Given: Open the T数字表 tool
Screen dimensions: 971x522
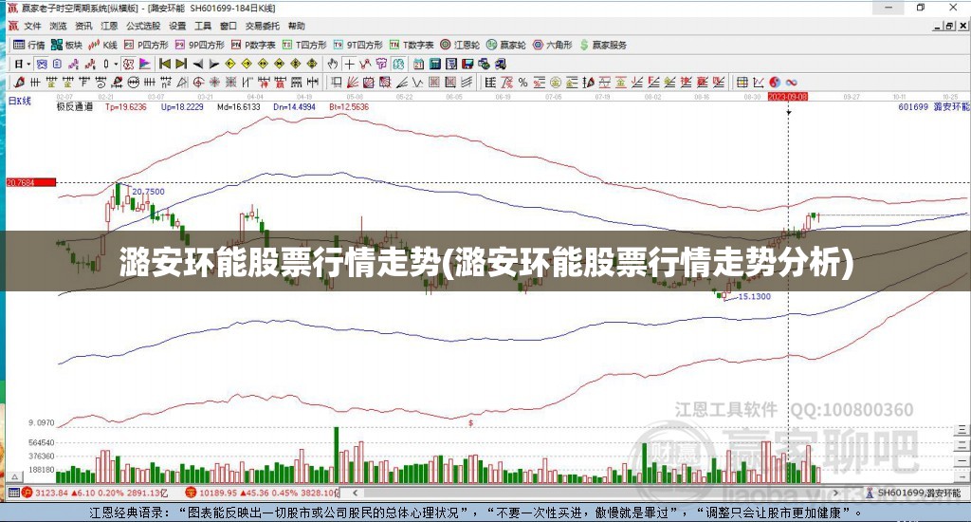Looking at the screenshot, I should [412, 45].
